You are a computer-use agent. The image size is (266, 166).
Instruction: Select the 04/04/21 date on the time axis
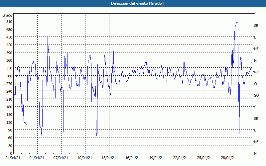37,158
